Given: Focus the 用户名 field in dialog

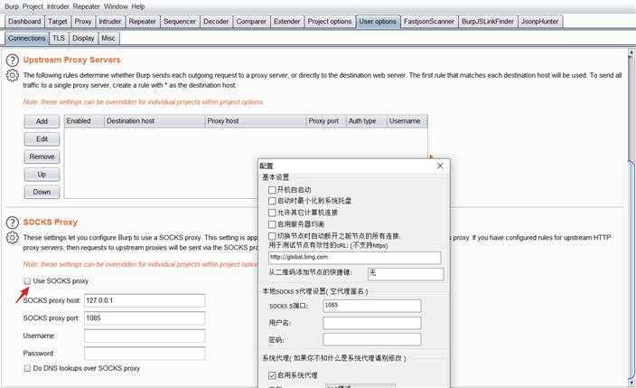Looking at the screenshot, I should pos(372,323).
